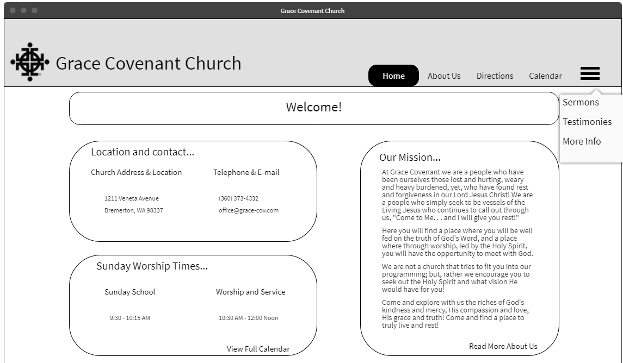Image resolution: width=623 pixels, height=363 pixels.
Task: Choose Sermons from the dropdown menu
Action: point(581,102)
